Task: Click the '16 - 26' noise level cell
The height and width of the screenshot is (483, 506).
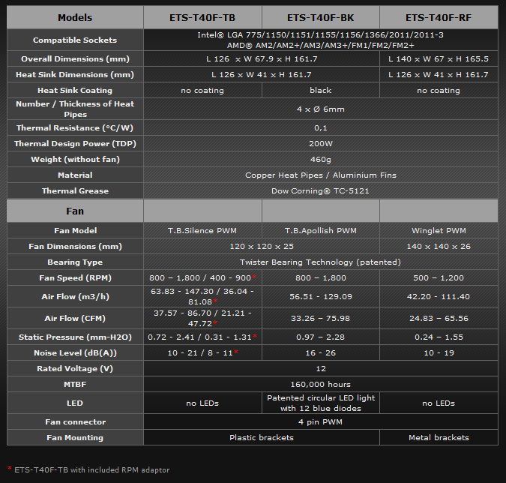Action: [320, 353]
